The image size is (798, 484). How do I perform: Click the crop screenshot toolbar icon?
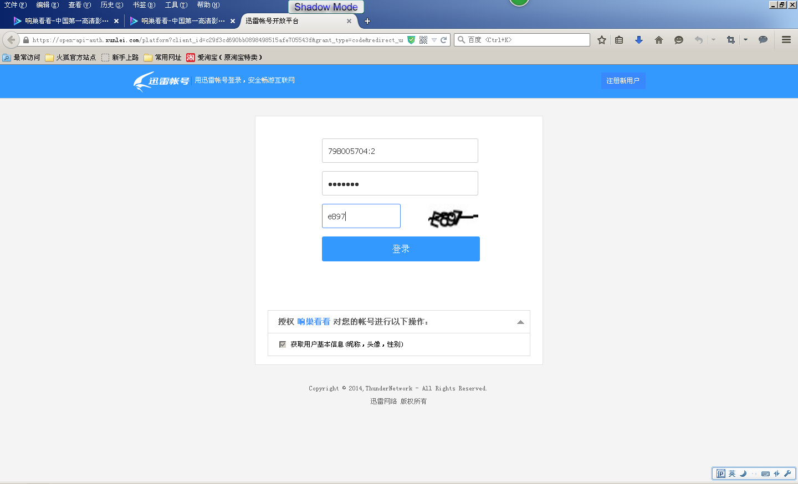(x=731, y=40)
